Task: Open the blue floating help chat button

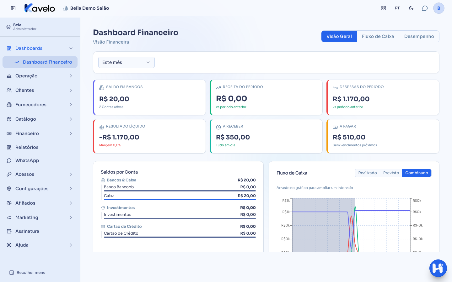Action: 438,268
